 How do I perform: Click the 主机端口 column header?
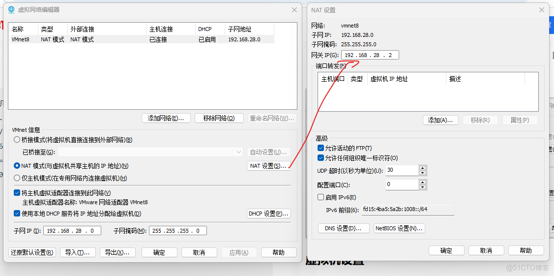point(333,79)
